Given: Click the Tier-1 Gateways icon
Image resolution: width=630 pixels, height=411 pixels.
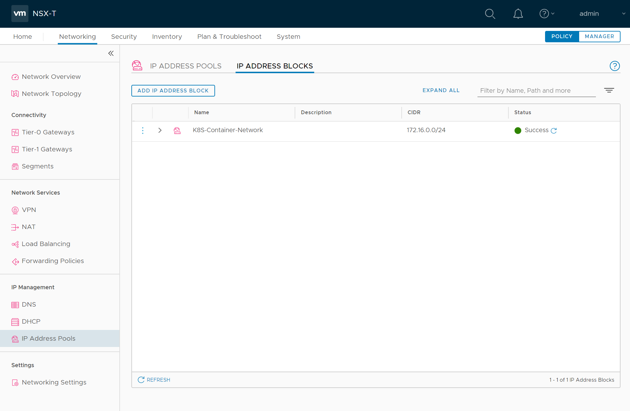Looking at the screenshot, I should point(15,150).
